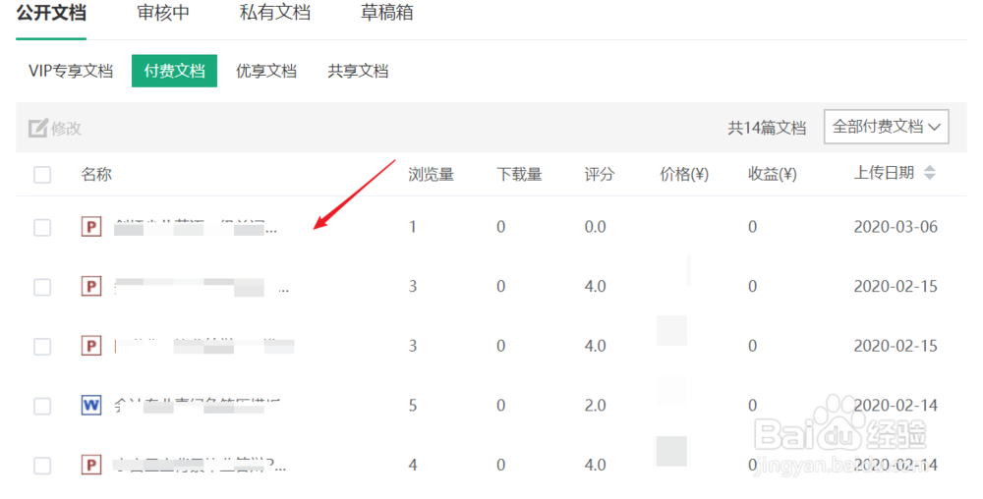Select the 付费文档 filter button

174,71
